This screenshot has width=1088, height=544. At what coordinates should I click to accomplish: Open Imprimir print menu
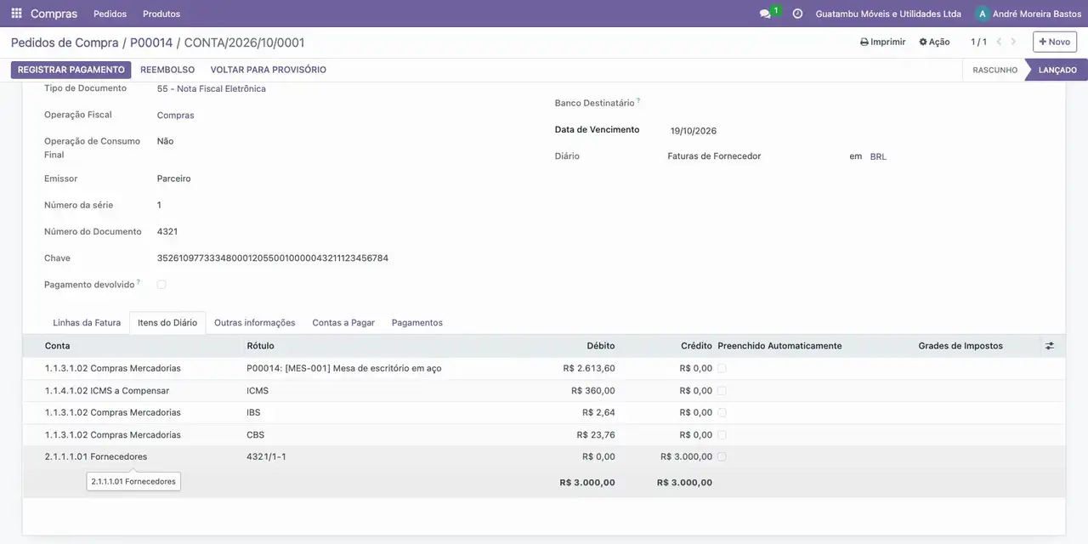click(883, 42)
